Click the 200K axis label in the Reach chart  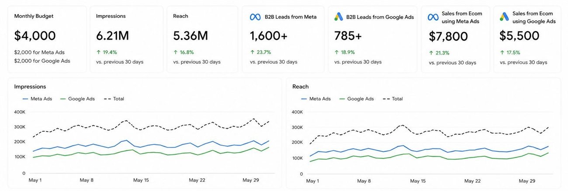click(297, 142)
